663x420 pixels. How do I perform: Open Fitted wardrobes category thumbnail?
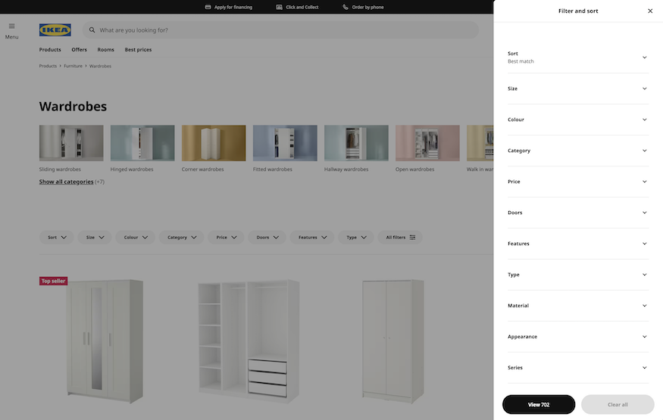click(x=285, y=143)
